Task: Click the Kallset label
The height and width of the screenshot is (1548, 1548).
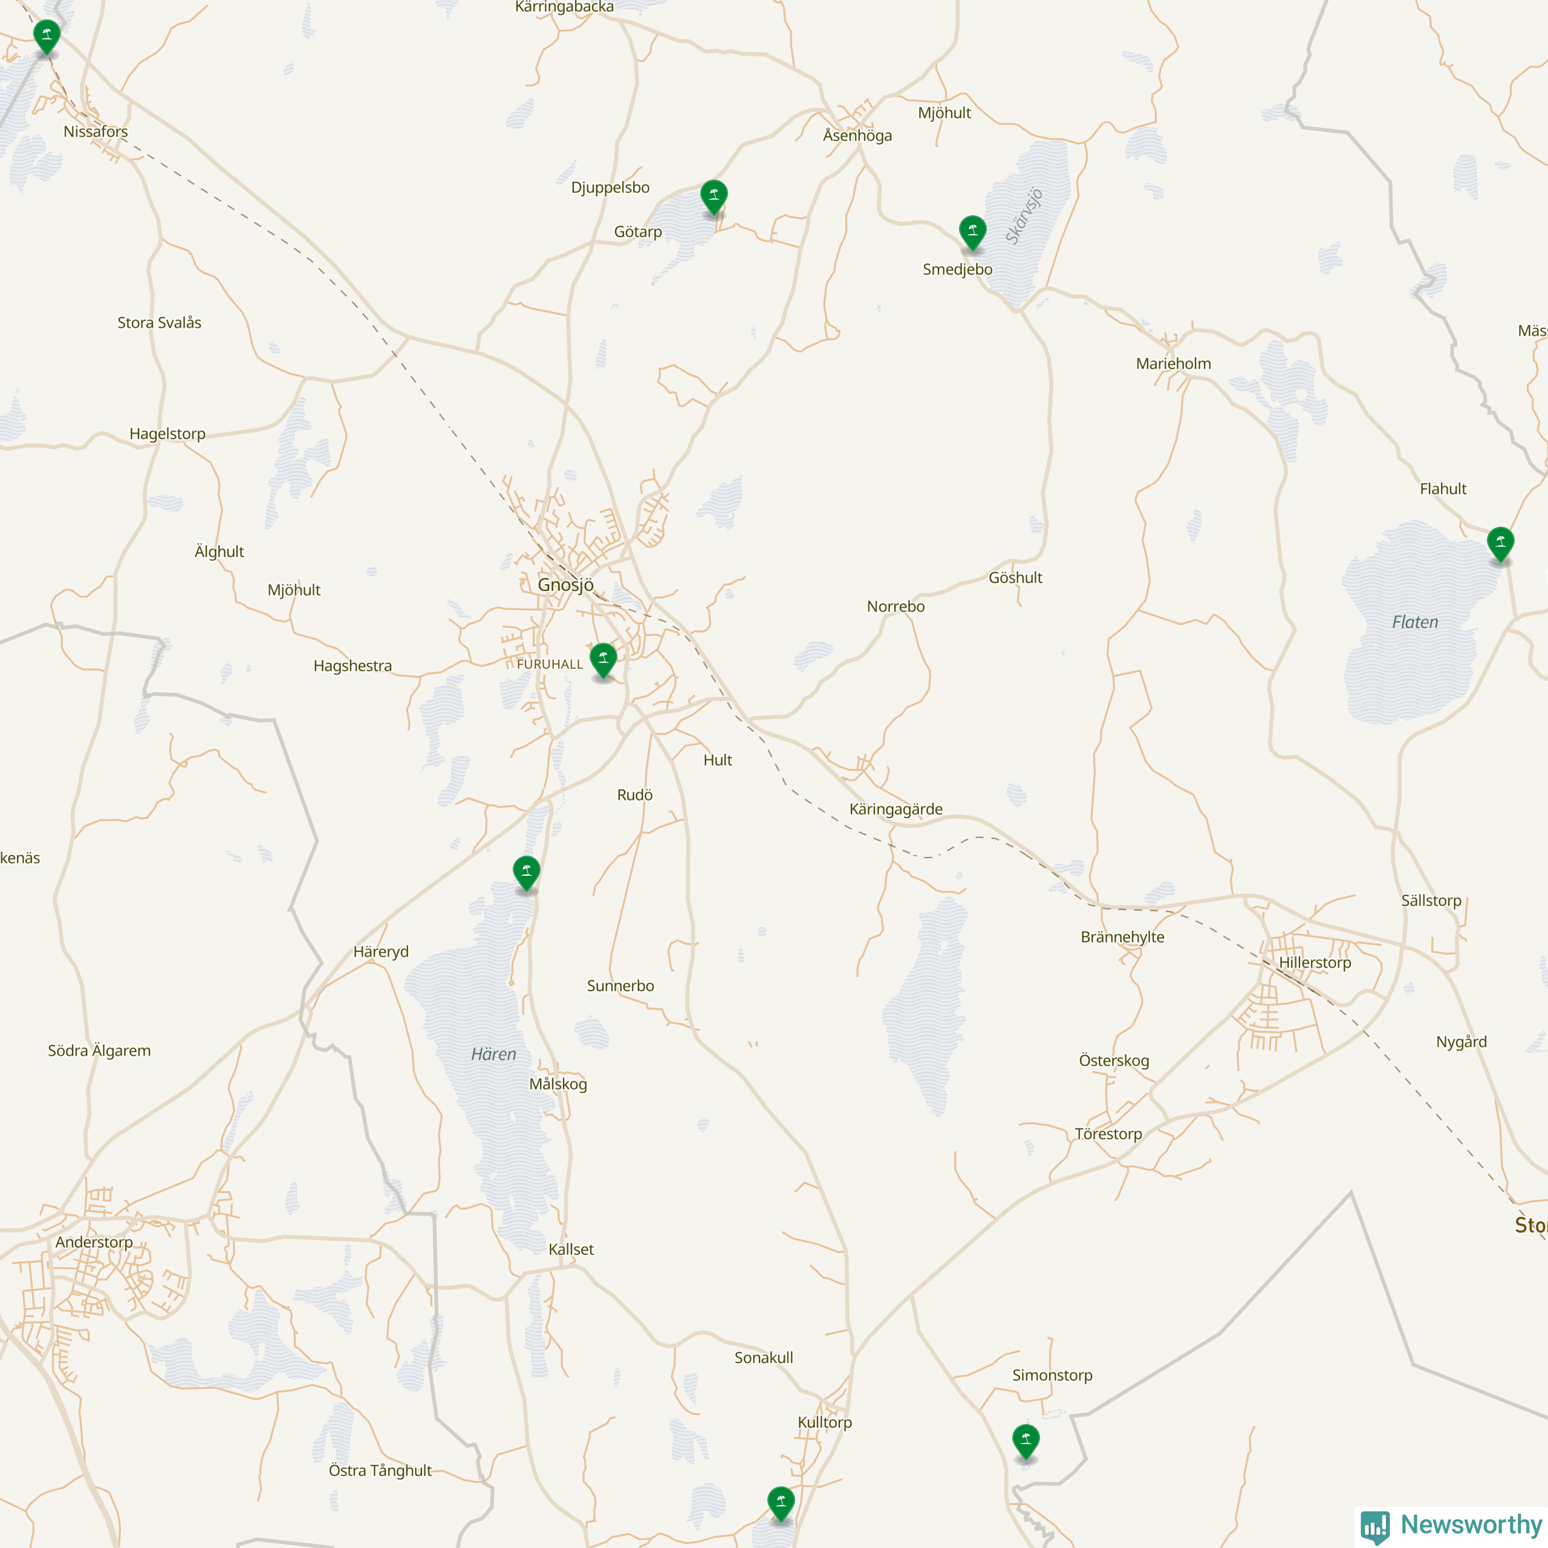Action: [x=570, y=1249]
